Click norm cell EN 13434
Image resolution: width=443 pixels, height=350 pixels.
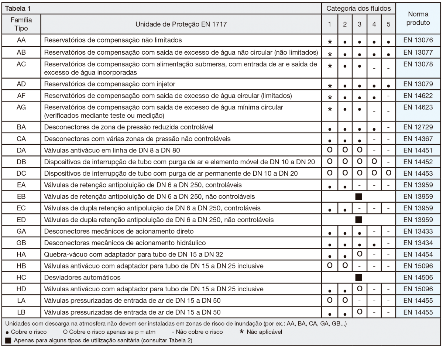coord(418,243)
